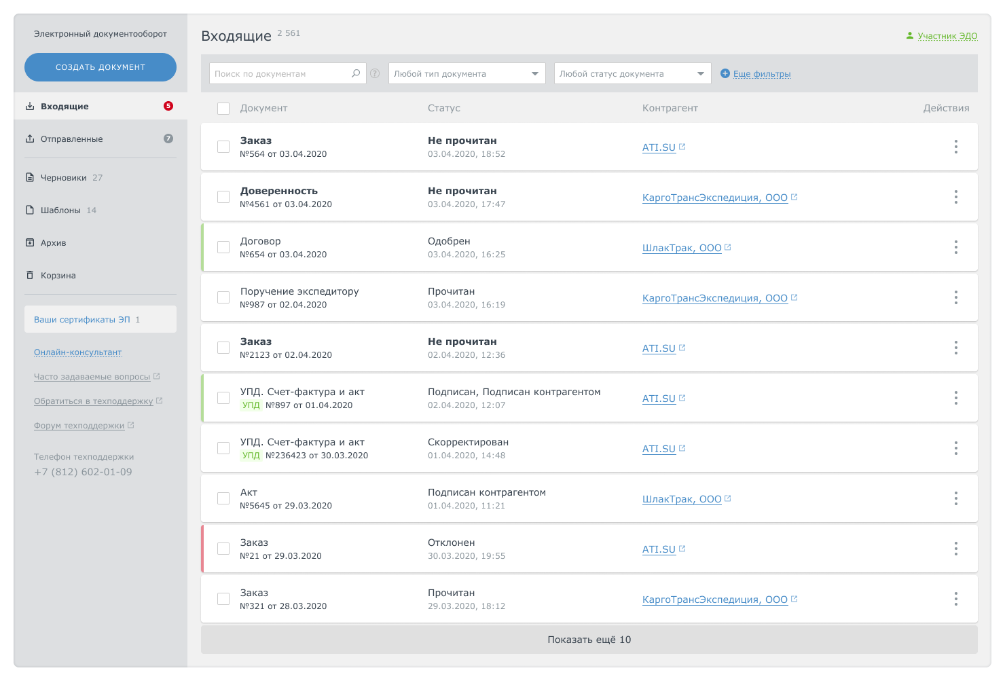
Task: Open the Онлайн-консультант link
Action: pos(78,352)
